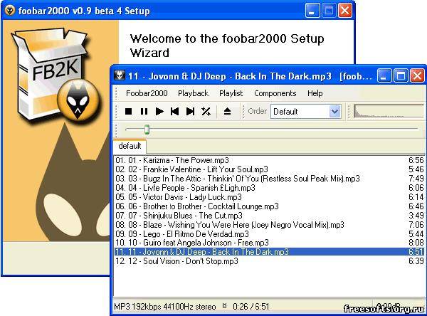This screenshot has height=316, width=427.
Task: Play a random track
Action: 206,112
